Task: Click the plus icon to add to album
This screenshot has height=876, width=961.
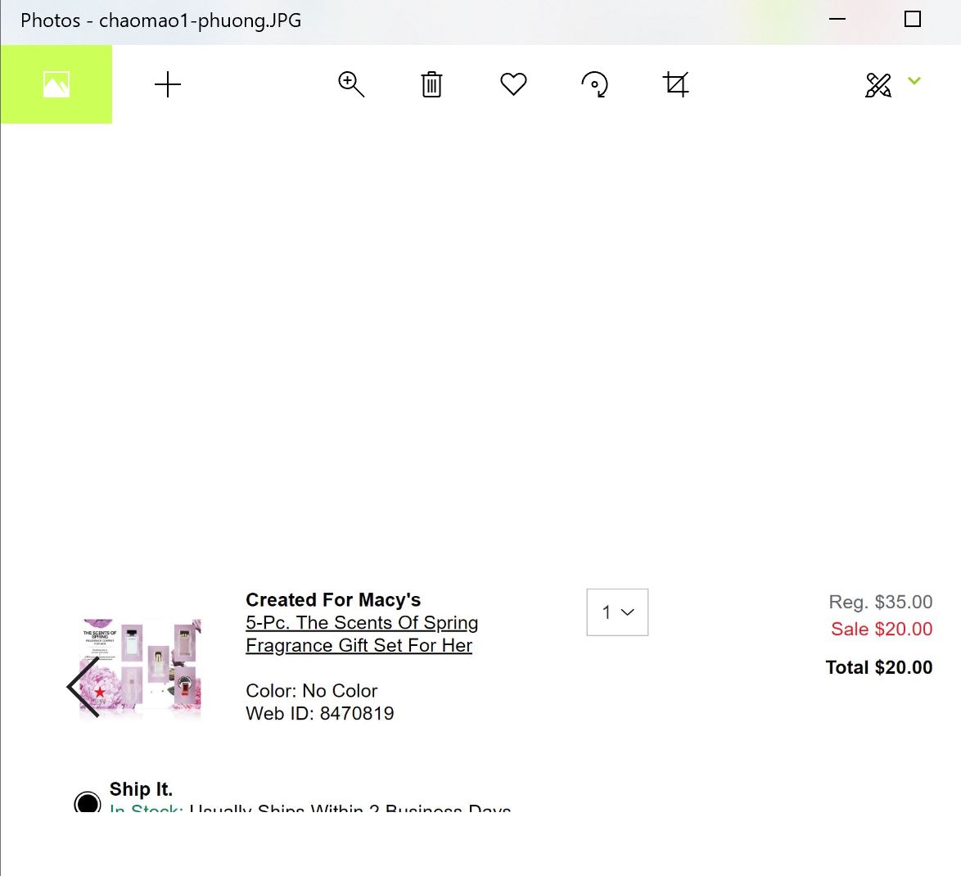Action: (168, 84)
